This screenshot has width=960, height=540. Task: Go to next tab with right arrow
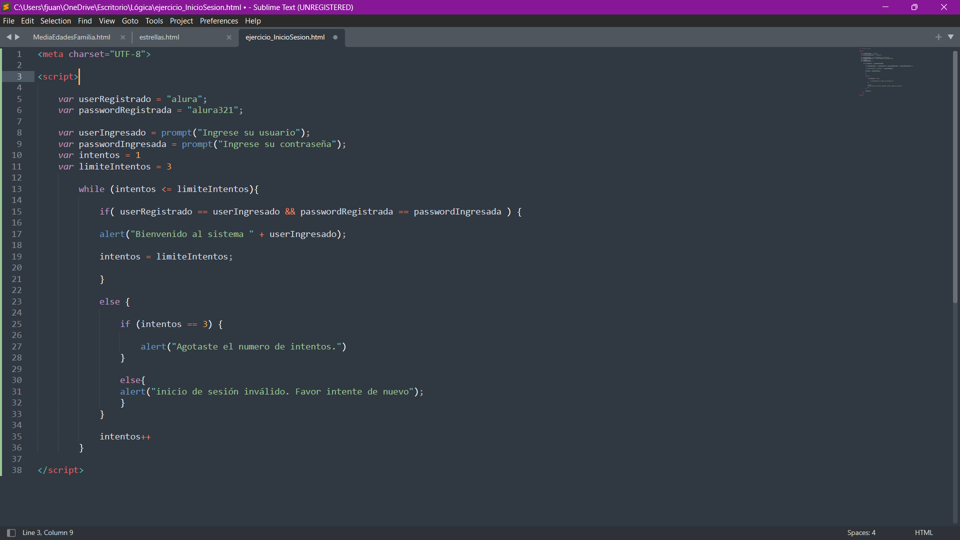click(17, 37)
